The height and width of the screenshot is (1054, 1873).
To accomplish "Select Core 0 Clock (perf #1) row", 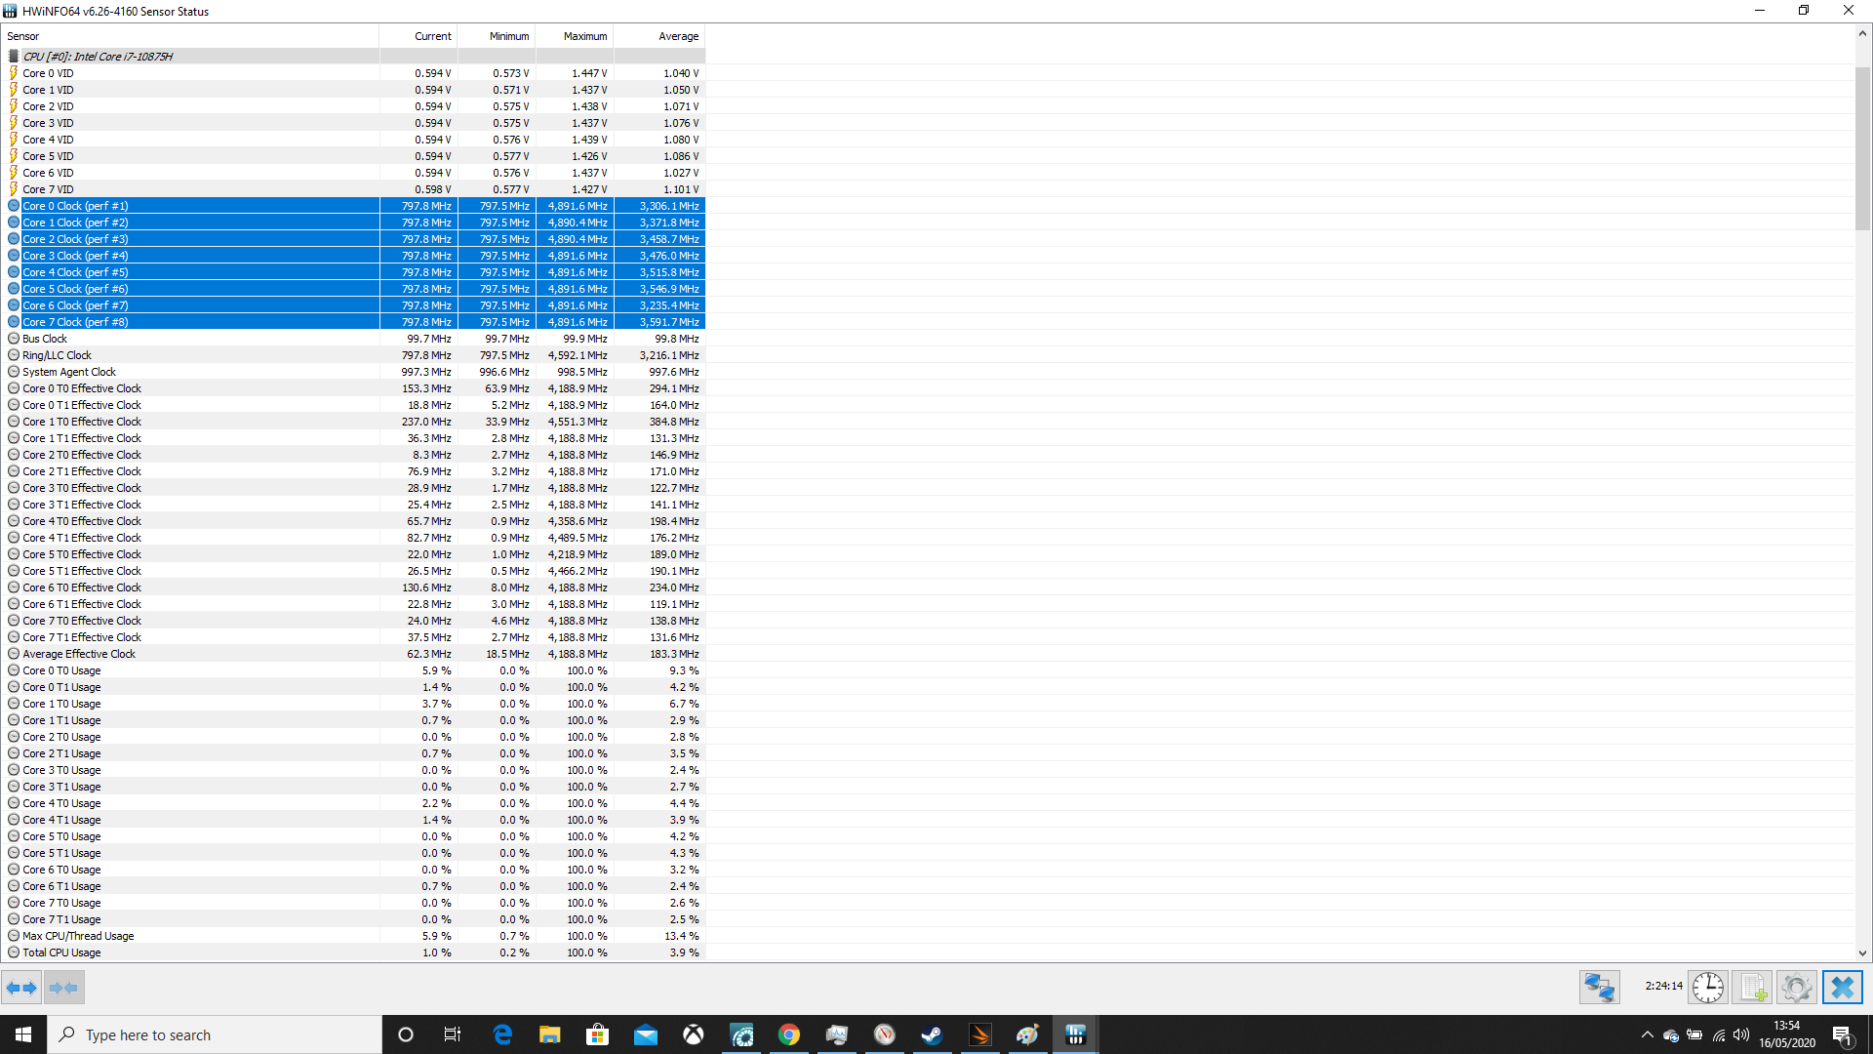I will 353,206.
